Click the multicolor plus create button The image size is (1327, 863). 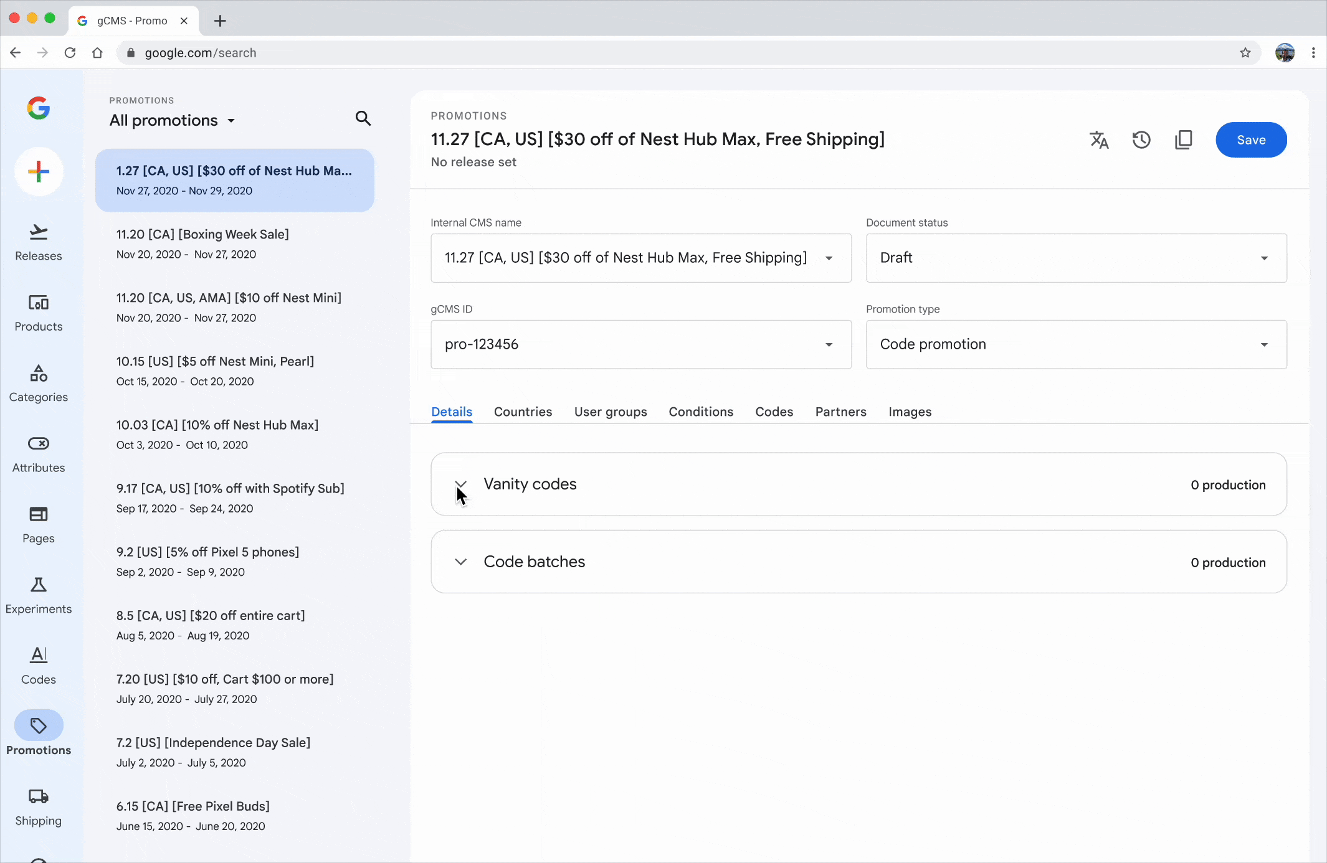coord(39,172)
